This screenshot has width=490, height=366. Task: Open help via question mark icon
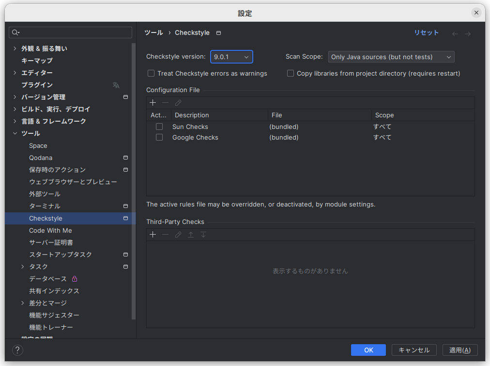[x=17, y=350]
